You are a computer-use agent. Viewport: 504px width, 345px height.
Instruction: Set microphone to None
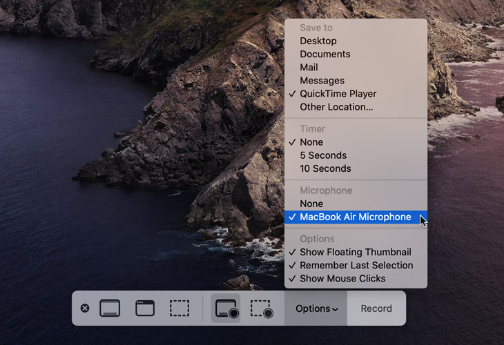(x=311, y=204)
